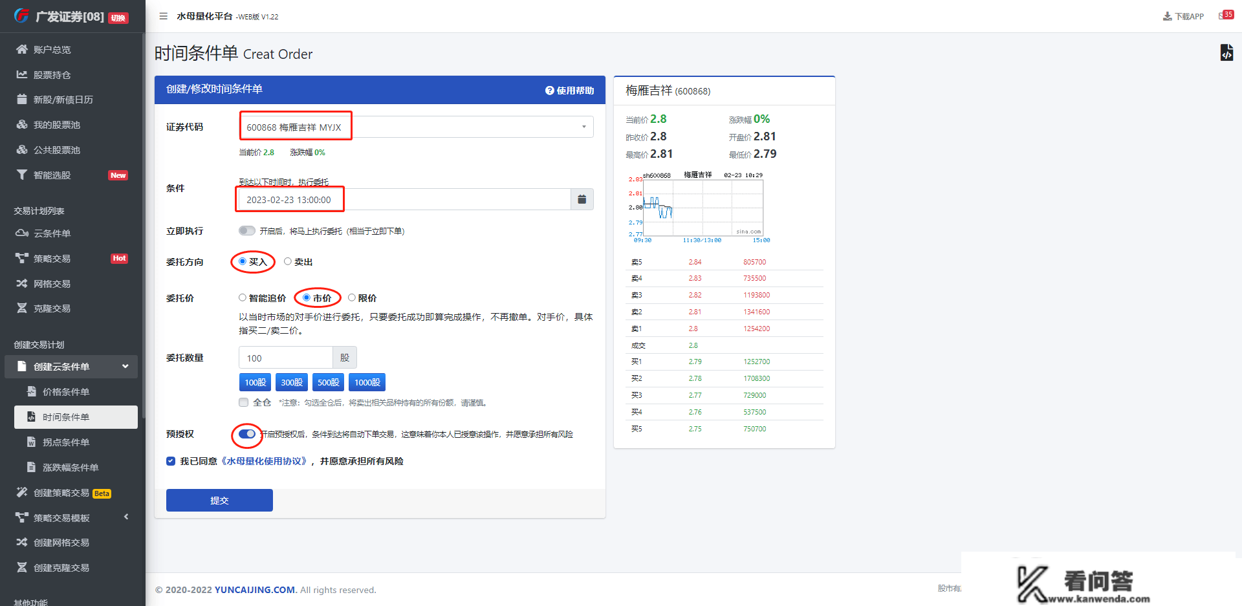Click the diagram icon next to 策略交易
Image resolution: width=1242 pixels, height=606 pixels.
[x=22, y=258]
